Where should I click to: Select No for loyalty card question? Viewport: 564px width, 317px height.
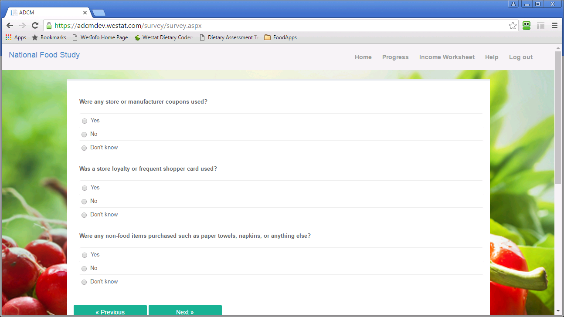[85, 202]
